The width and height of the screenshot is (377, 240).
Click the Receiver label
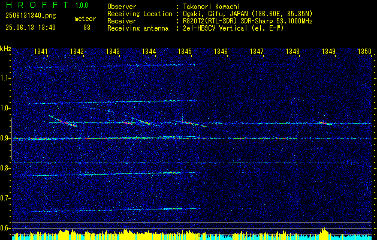(122, 21)
